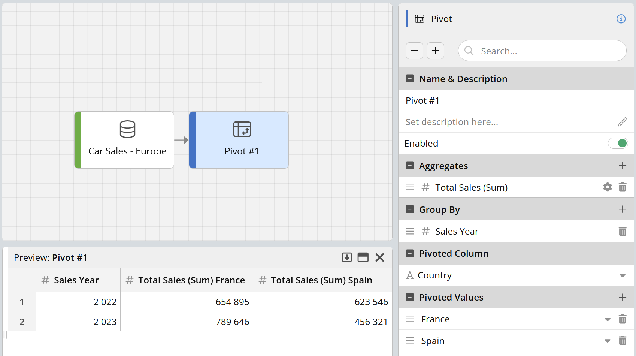Maximize the preview panel
The image size is (636, 356).
363,257
